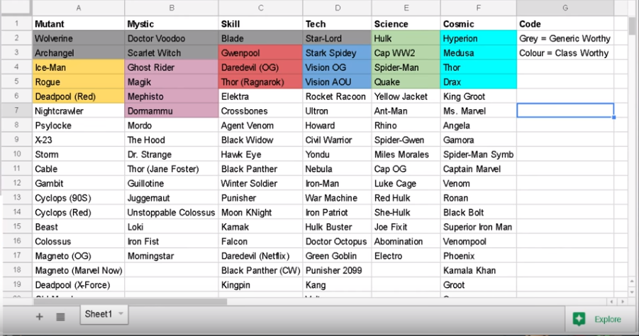Select column G header
This screenshot has height=336, width=639.
point(565,8)
